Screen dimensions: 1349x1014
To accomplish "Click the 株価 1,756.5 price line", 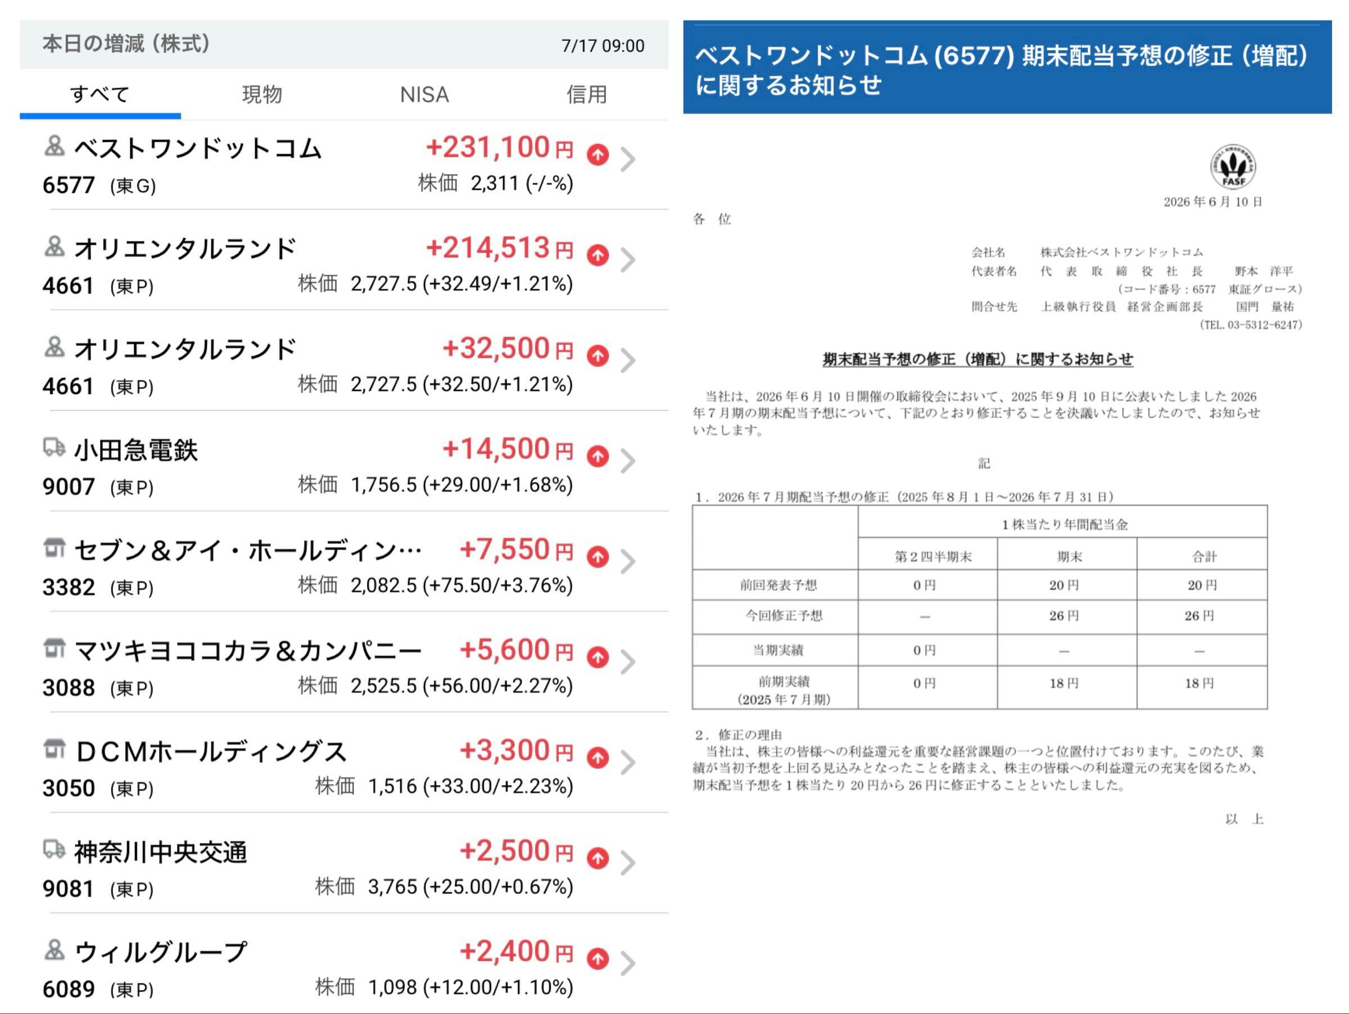I will tap(436, 485).
